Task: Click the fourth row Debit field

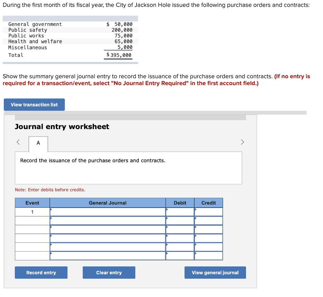Action: 180,238
